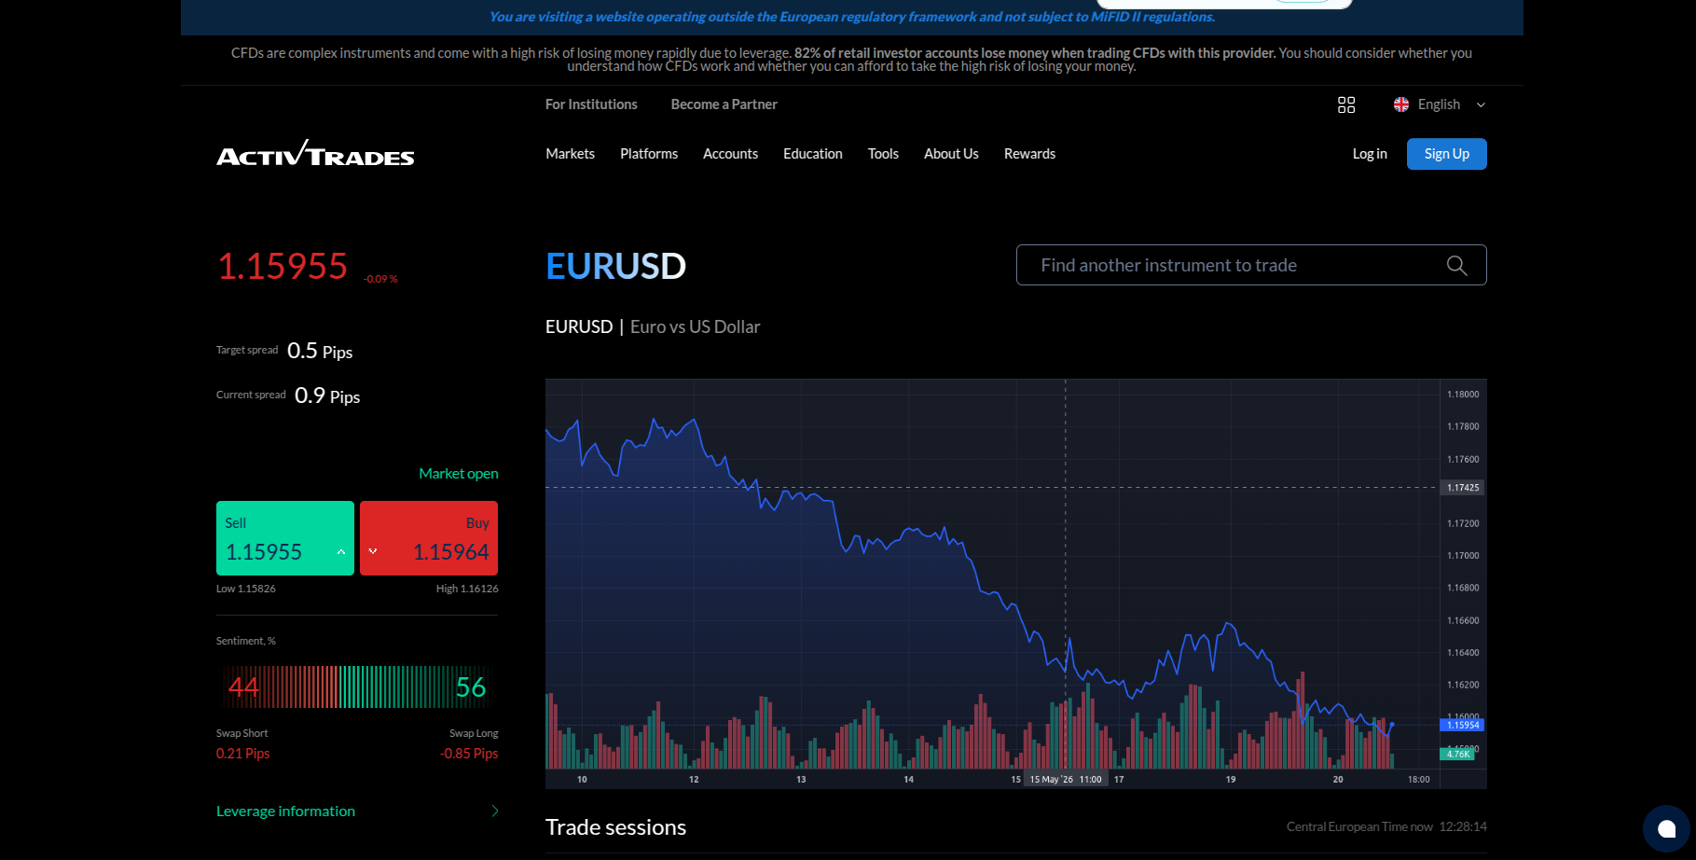Open the About Us menu
Viewport: 1696px width, 860px height.
(951, 154)
